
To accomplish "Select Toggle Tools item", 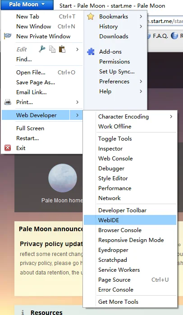I will coord(130,139).
